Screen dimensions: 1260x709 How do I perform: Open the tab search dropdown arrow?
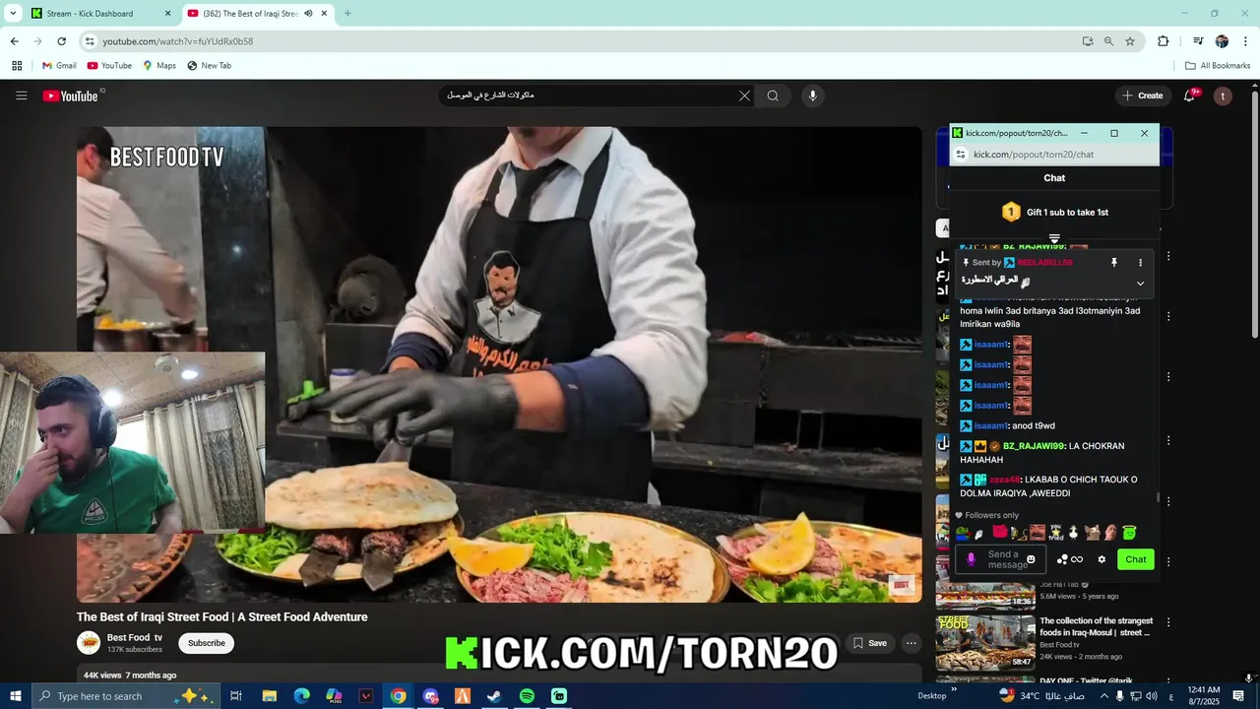tap(13, 14)
